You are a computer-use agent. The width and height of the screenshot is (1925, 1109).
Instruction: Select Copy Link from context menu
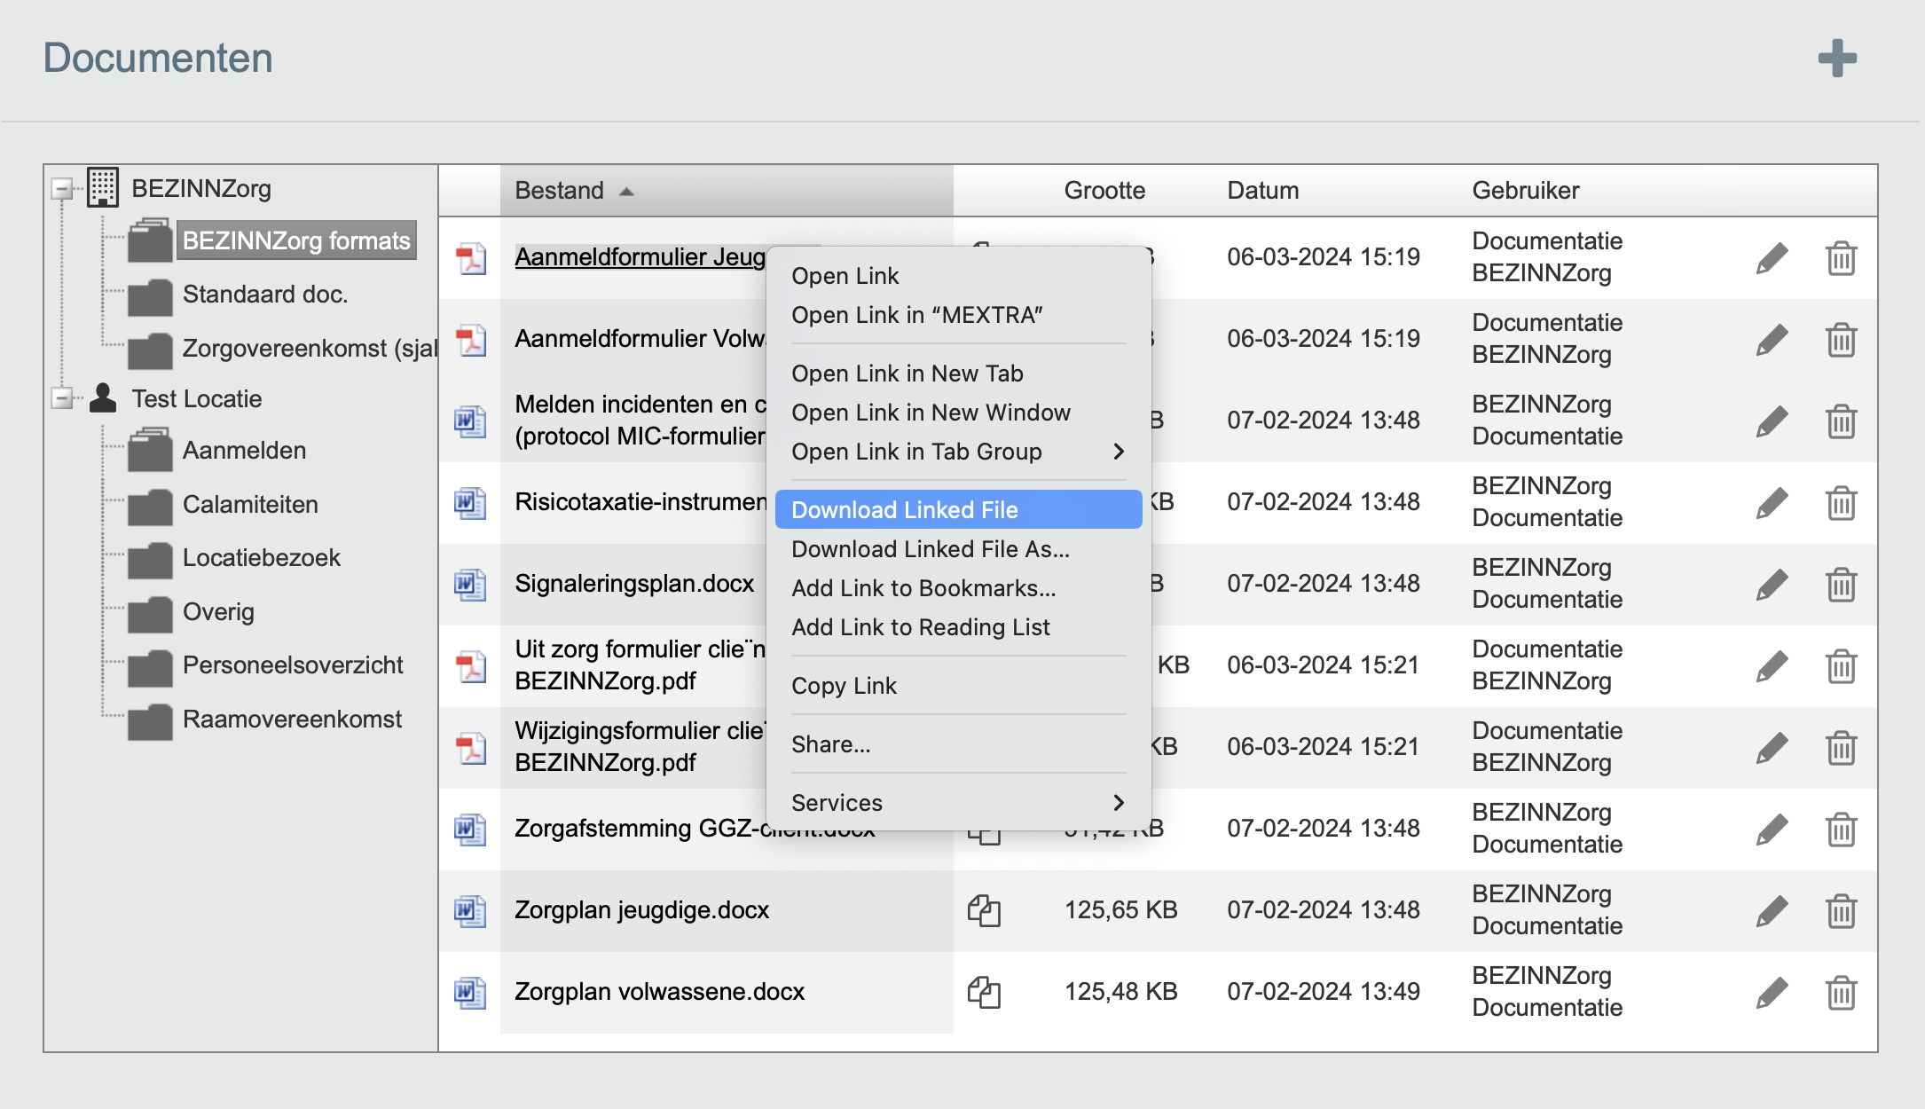[844, 686]
